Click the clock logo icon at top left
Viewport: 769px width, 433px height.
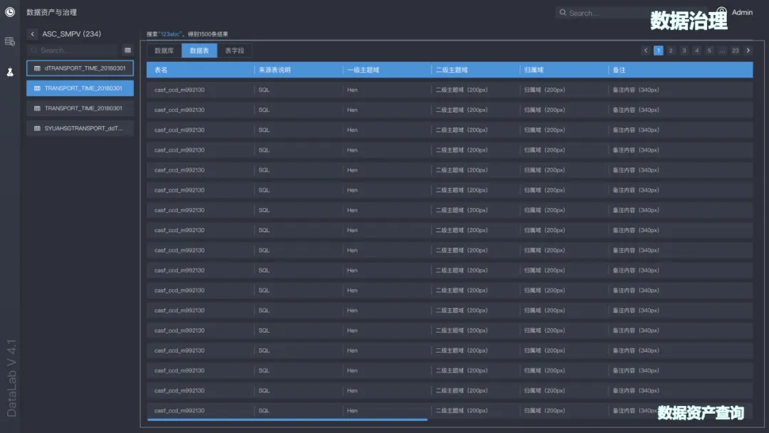click(x=10, y=12)
